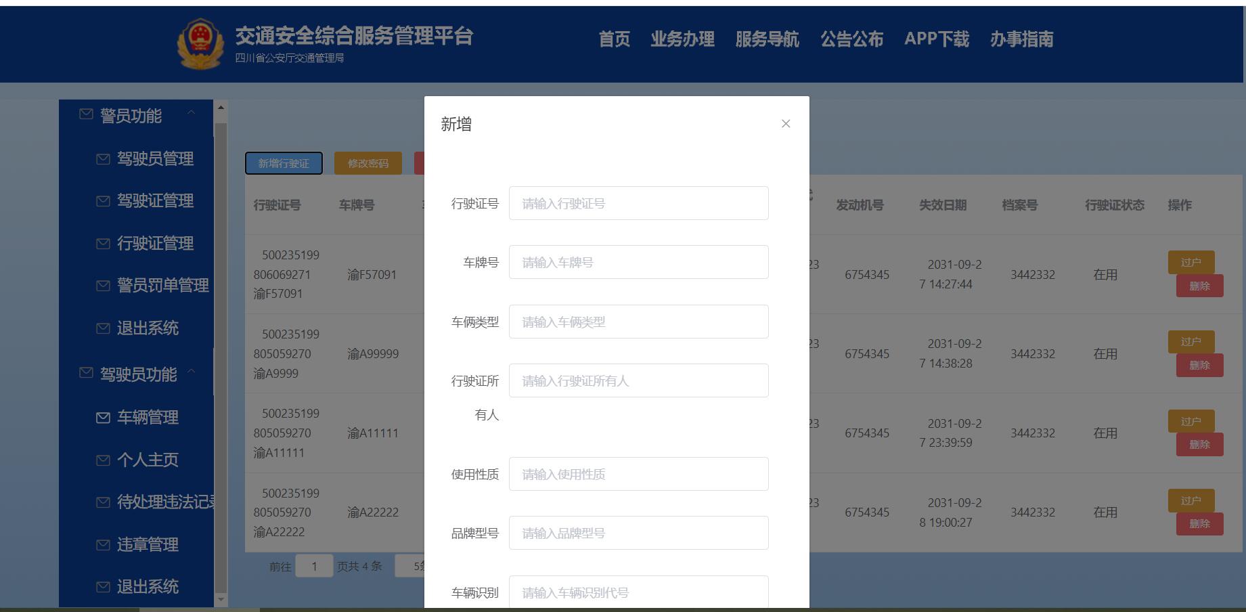Open 服务导航 in the top navigation
The height and width of the screenshot is (612, 1246).
[767, 39]
